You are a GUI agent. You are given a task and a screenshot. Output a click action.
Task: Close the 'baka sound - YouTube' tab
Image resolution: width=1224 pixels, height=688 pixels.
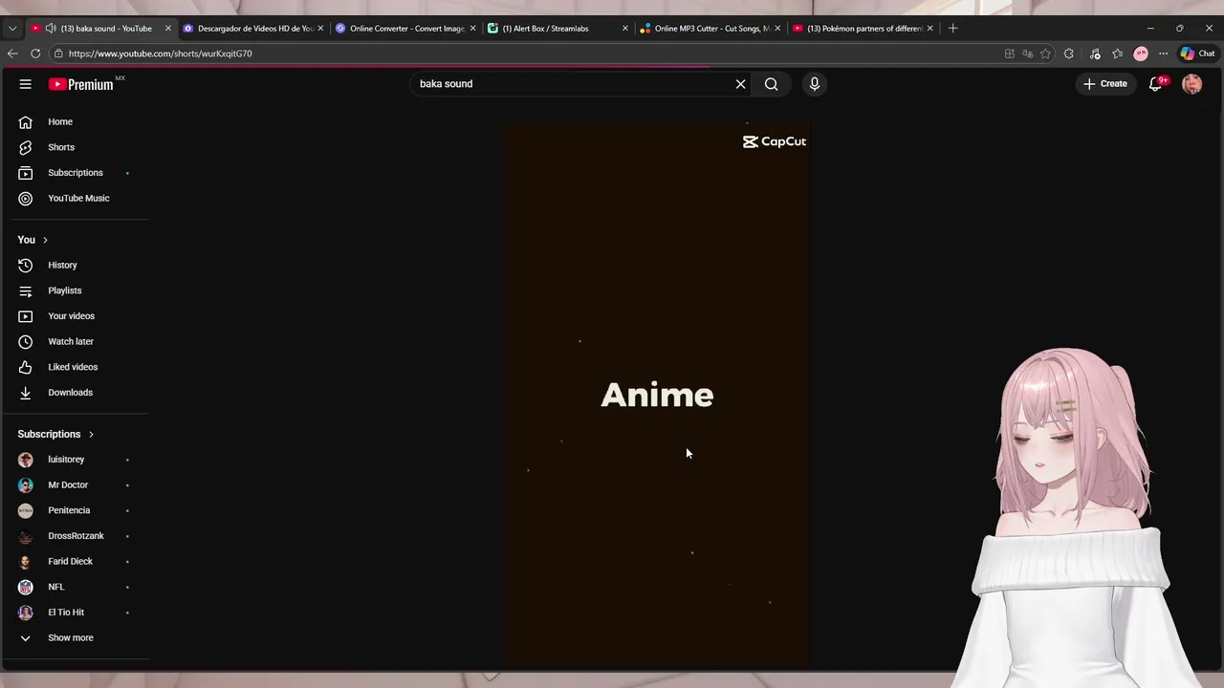pyautogui.click(x=168, y=29)
